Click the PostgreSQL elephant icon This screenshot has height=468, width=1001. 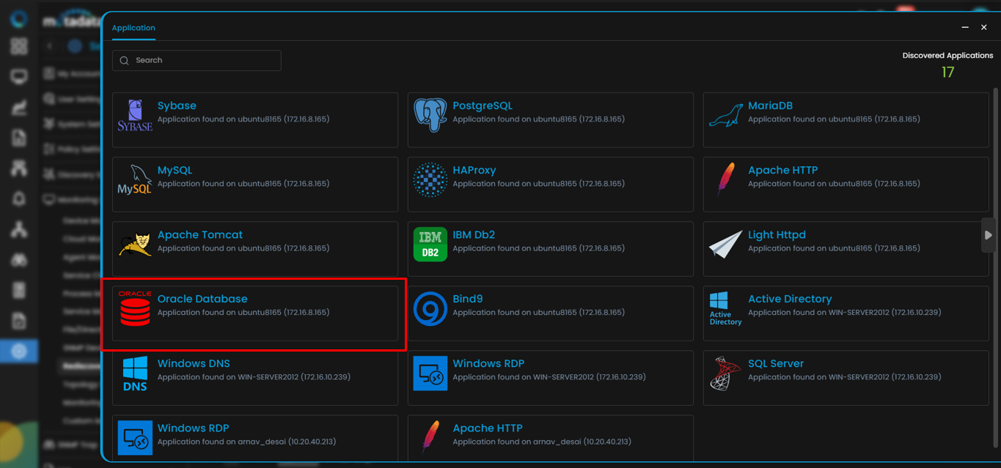pyautogui.click(x=430, y=115)
